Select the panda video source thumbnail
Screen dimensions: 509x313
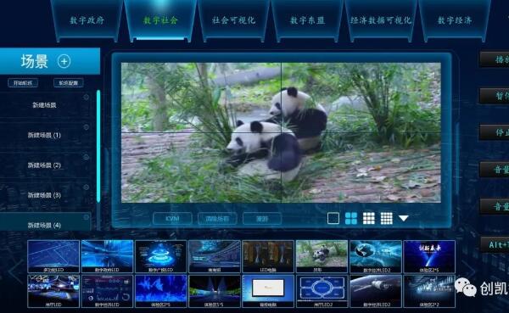[322, 256]
